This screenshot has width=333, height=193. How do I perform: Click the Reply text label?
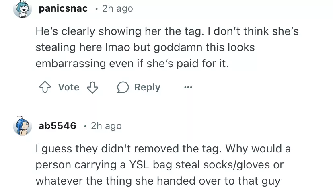pos(147,87)
